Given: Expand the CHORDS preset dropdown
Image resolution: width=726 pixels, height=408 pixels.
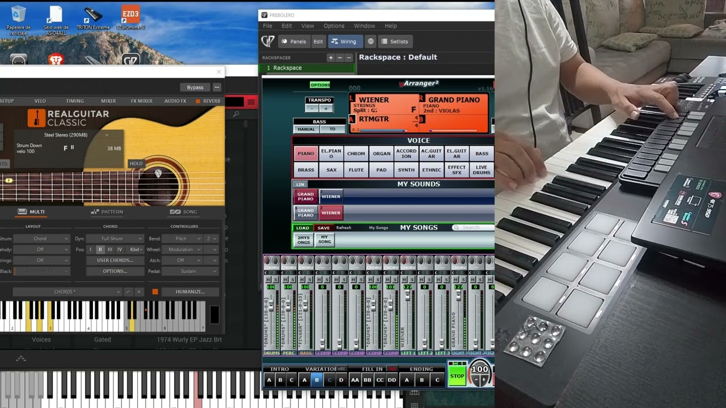Looking at the screenshot, I should (67, 292).
